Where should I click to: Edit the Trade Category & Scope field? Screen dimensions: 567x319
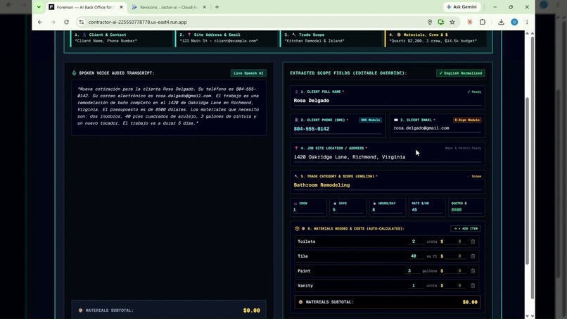[388, 185]
